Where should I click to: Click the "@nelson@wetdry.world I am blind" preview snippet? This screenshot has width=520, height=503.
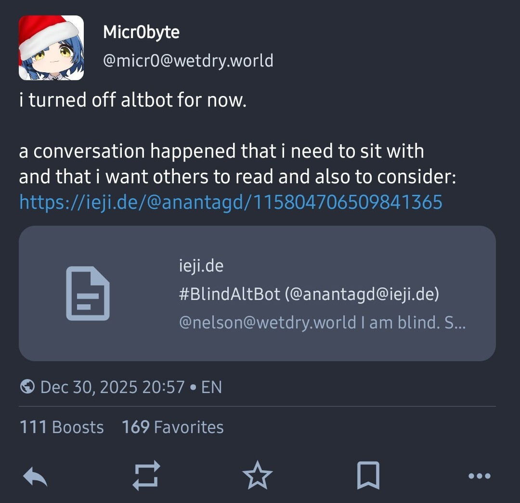322,322
